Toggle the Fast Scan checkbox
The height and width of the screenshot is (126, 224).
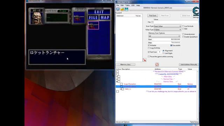point(149,52)
